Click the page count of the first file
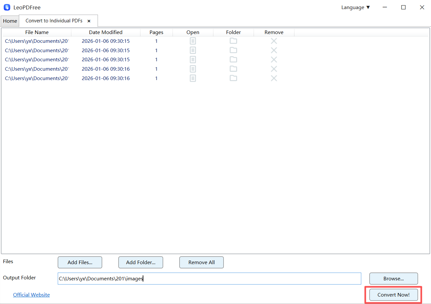431x304 pixels. click(156, 41)
